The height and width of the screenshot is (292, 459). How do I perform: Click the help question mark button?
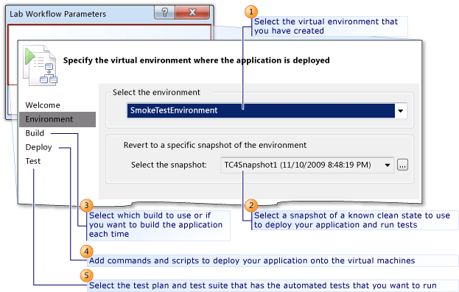tap(164, 13)
